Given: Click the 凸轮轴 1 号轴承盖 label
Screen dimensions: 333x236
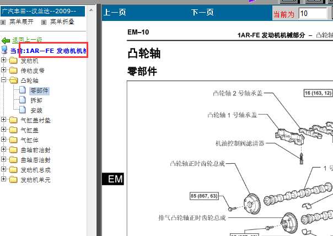Looking at the screenshot, I should coord(232,115).
